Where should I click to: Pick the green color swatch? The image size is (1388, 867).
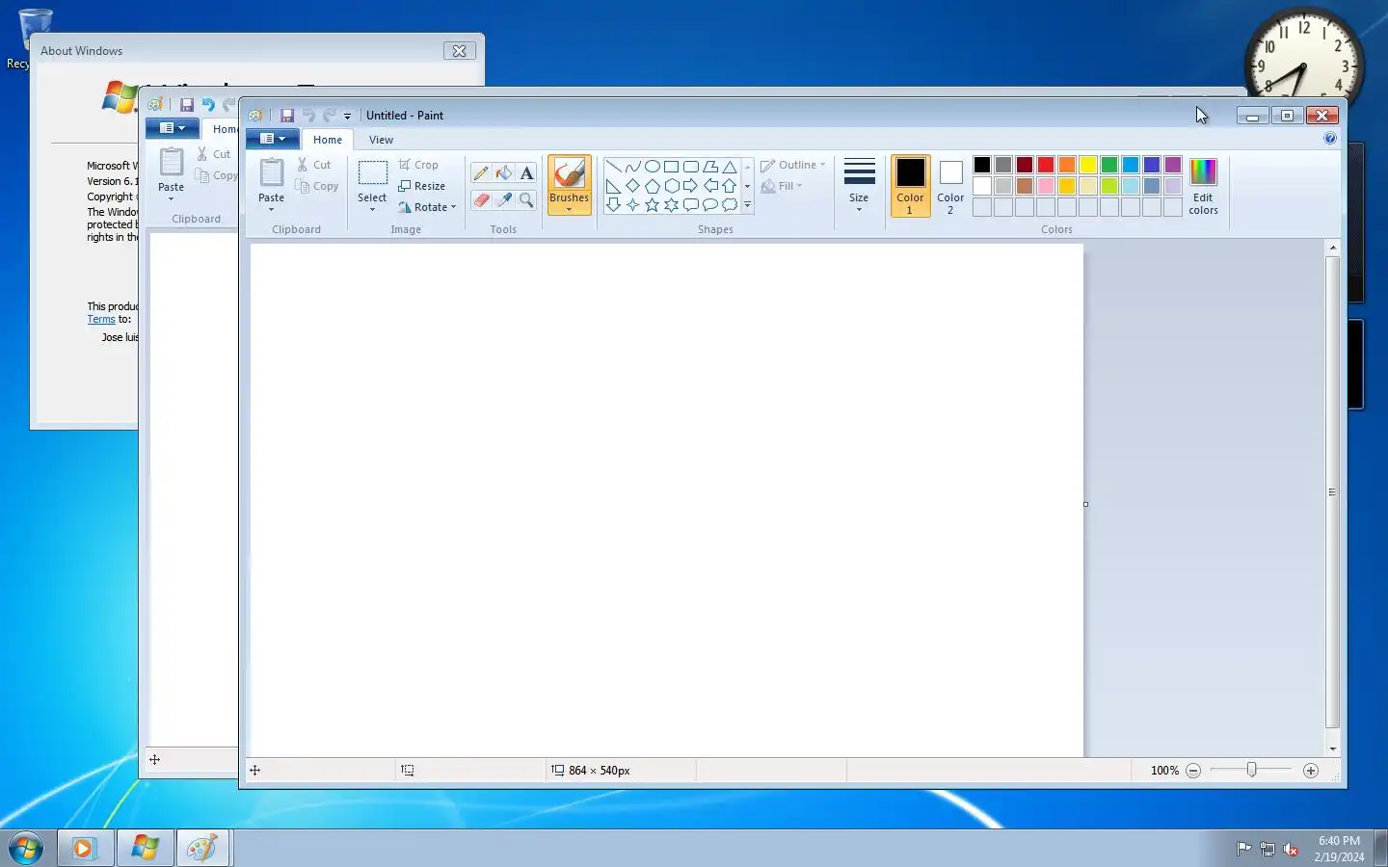pyautogui.click(x=1109, y=165)
